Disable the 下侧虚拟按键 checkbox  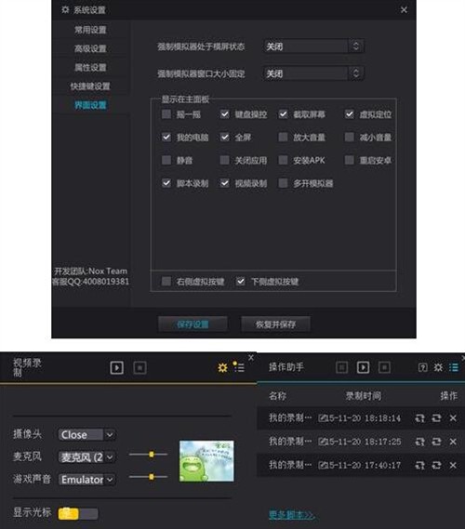coord(240,281)
